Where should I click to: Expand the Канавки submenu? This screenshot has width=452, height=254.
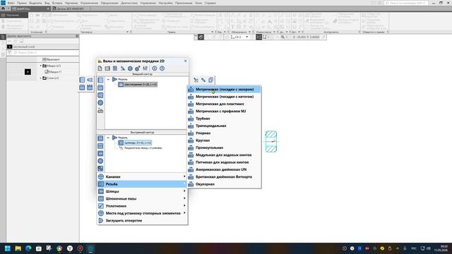point(142,176)
